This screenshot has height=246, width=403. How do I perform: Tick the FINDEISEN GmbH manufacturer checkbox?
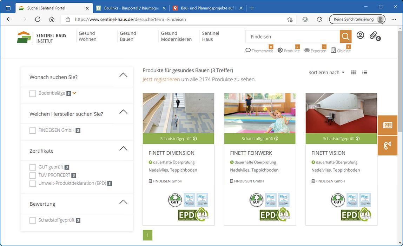pos(33,131)
